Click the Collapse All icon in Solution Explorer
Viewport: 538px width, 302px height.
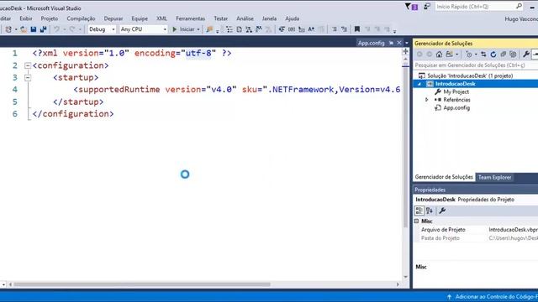coord(503,54)
